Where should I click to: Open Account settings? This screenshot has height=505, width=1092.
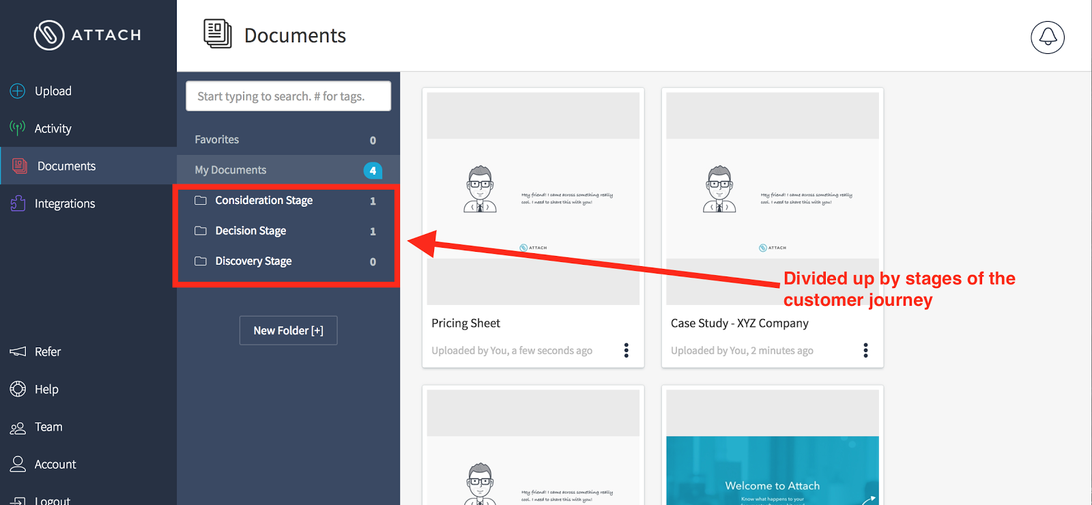point(55,464)
